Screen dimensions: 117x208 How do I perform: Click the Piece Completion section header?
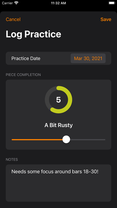click(23, 75)
